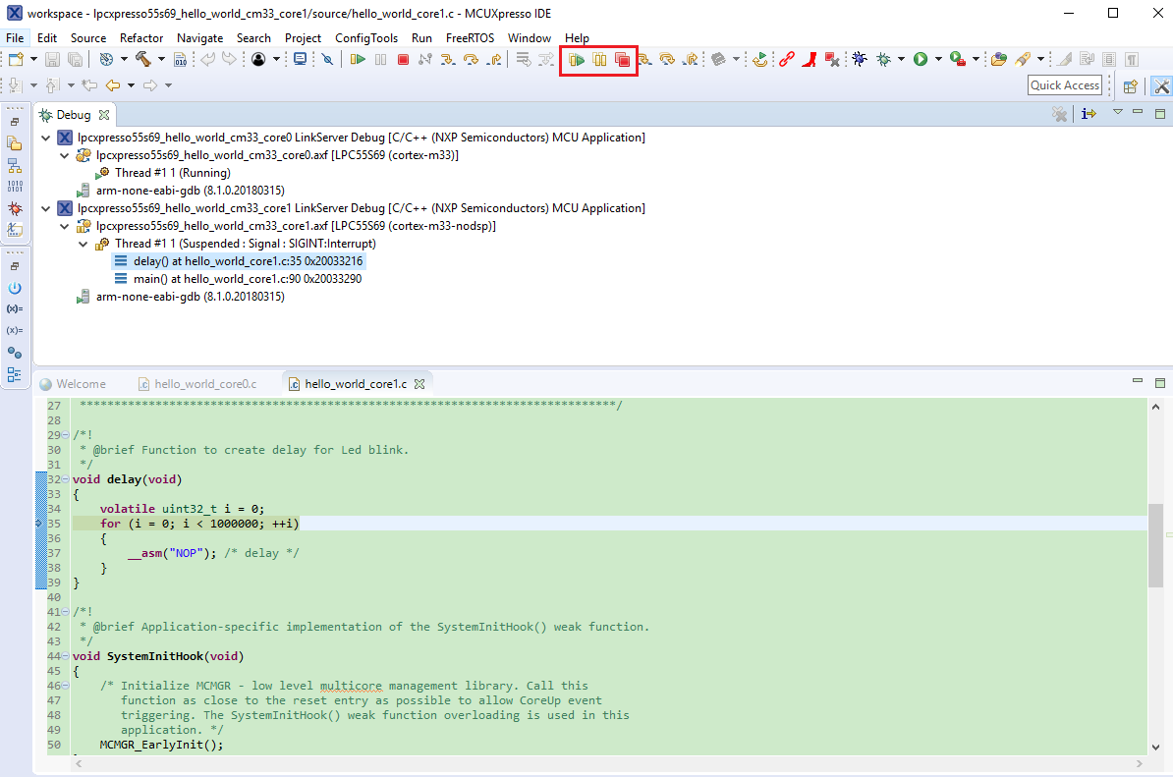Image resolution: width=1173 pixels, height=777 pixels.
Task: Open dropdown next to yellow Back arrow
Action: (x=131, y=85)
